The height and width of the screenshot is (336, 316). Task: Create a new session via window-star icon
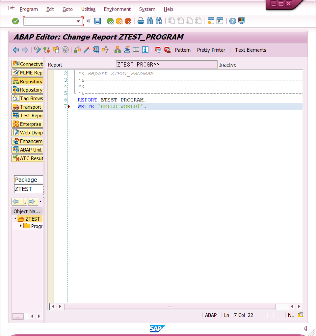pyautogui.click(x=211, y=21)
